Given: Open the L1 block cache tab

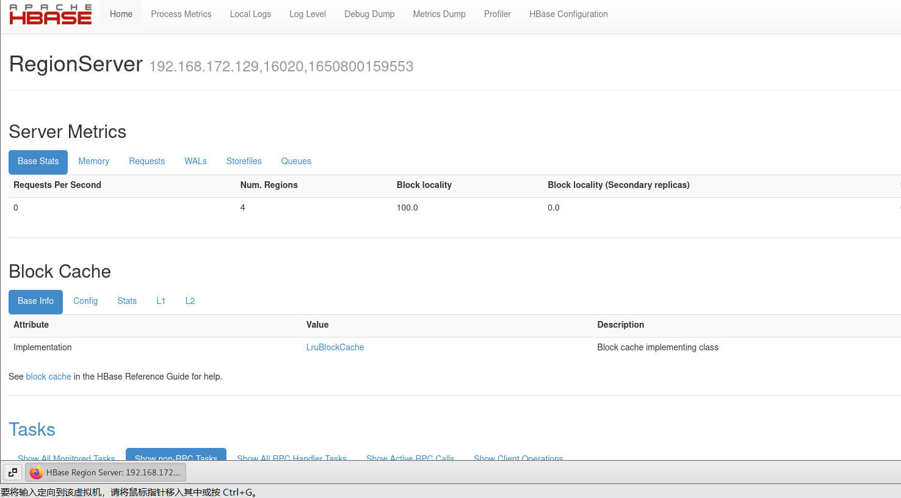Looking at the screenshot, I should pyautogui.click(x=161, y=301).
